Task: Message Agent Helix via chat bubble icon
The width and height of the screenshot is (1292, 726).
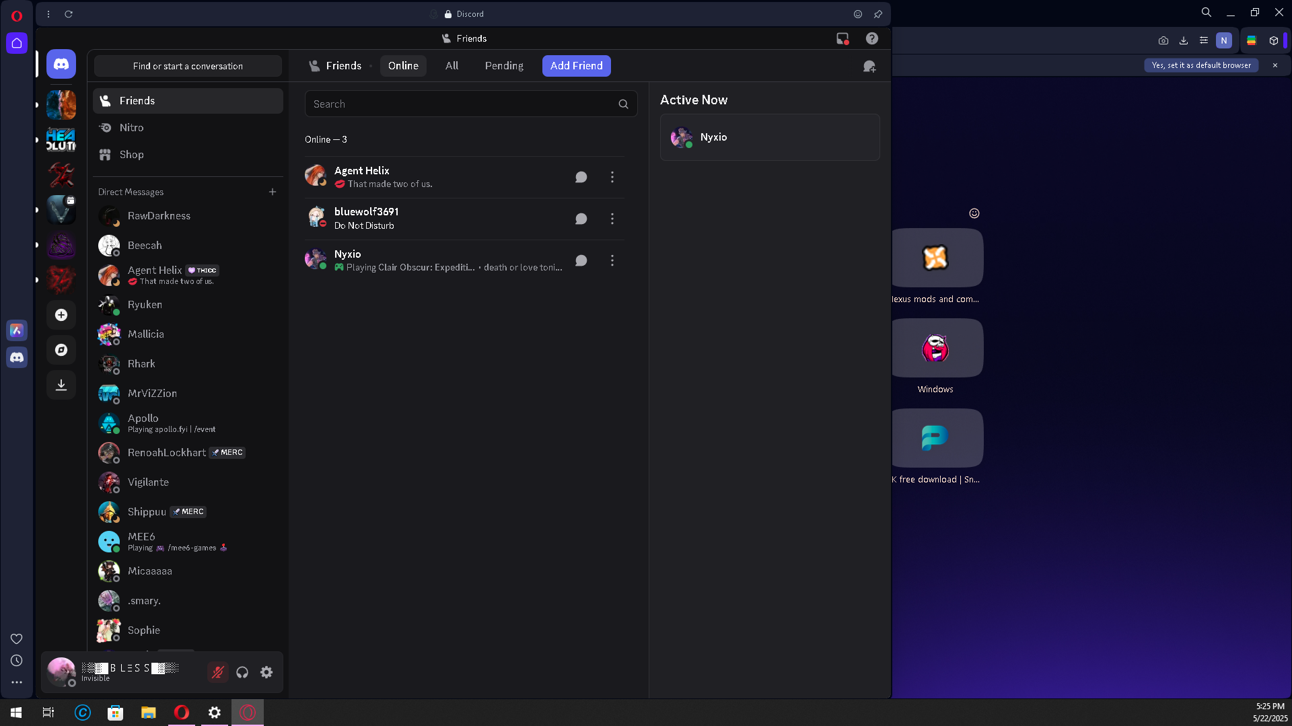Action: (581, 177)
